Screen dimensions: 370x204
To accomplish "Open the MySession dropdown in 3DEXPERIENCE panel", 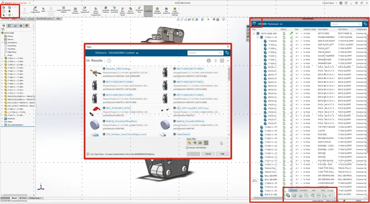I will tap(281, 24).
